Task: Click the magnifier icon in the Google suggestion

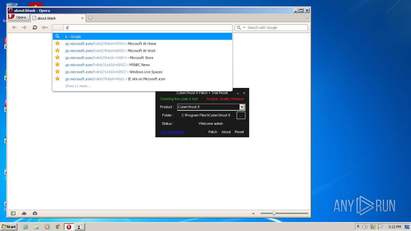Action: [x=57, y=36]
